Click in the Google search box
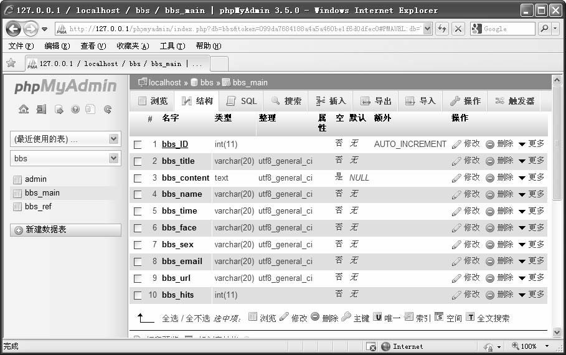This screenshot has height=355, width=566. (x=508, y=29)
